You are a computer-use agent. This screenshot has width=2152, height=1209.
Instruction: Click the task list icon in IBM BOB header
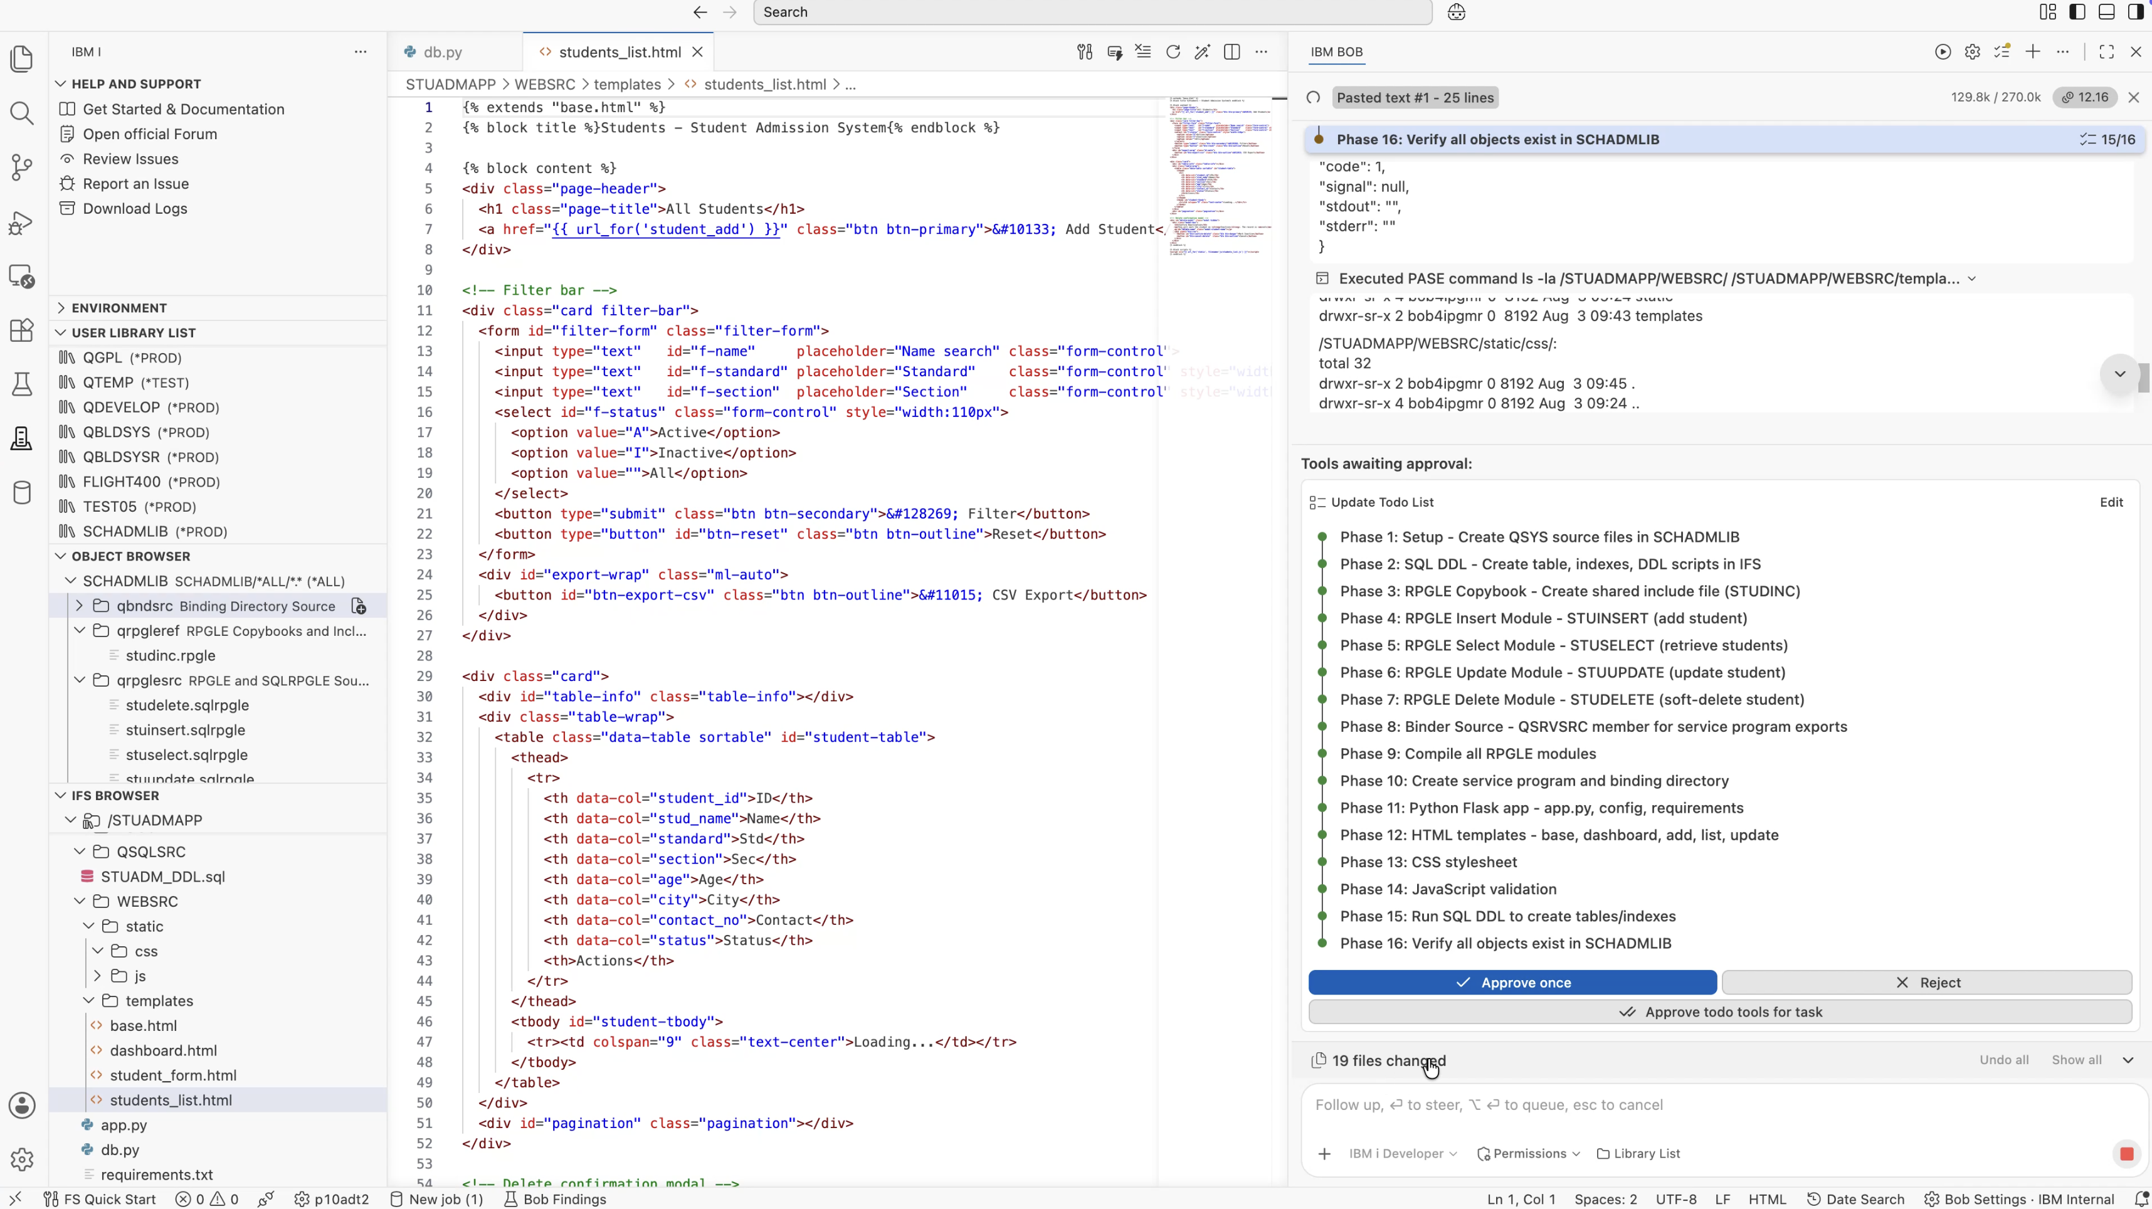(x=2003, y=52)
